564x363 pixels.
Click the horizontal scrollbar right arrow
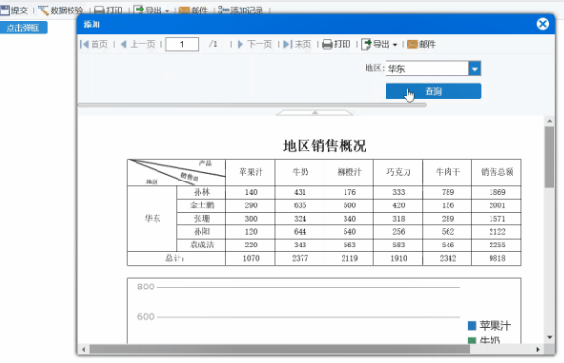click(538, 349)
